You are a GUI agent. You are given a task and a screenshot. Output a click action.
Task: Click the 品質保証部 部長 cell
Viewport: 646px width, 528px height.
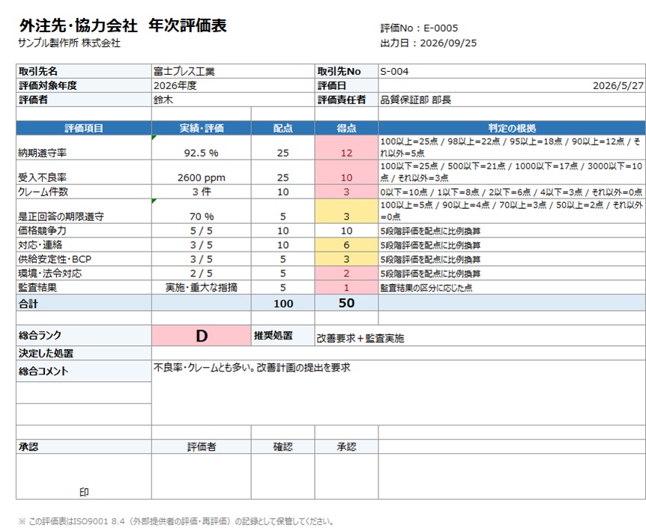(512, 100)
